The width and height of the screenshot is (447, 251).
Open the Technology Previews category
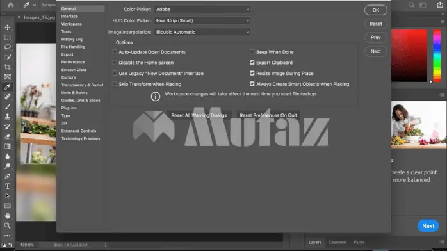[x=81, y=138]
